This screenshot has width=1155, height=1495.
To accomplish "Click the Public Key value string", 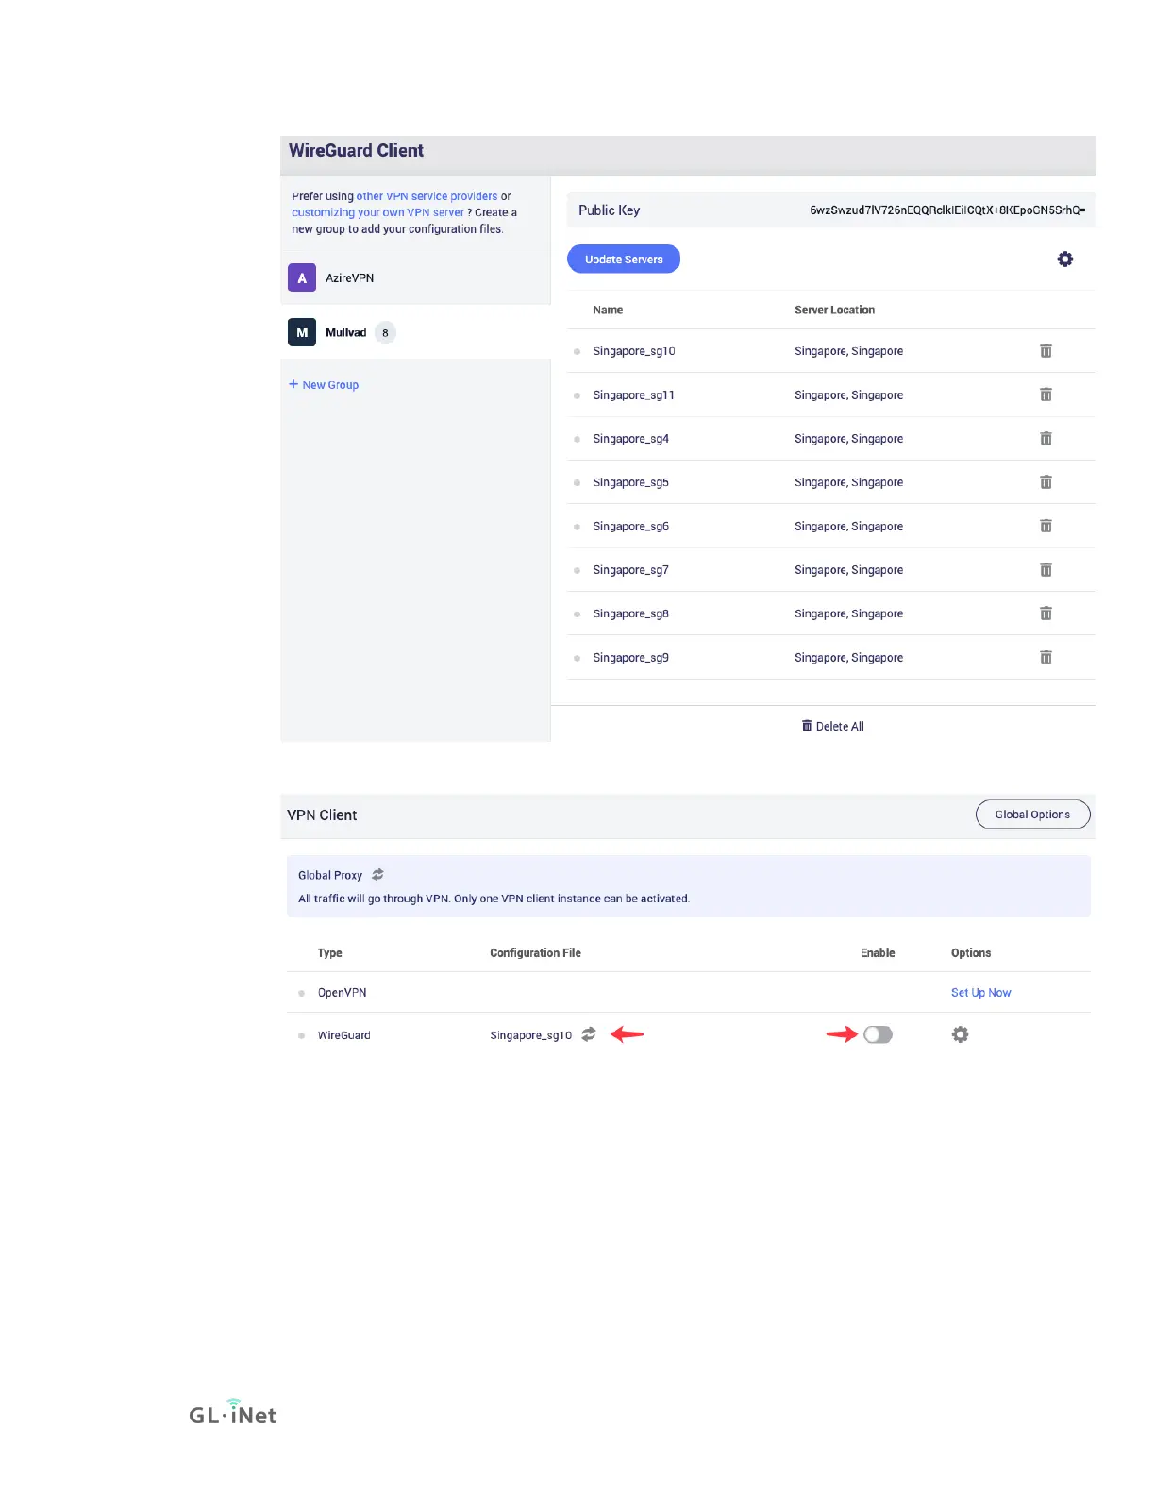I will 947,210.
